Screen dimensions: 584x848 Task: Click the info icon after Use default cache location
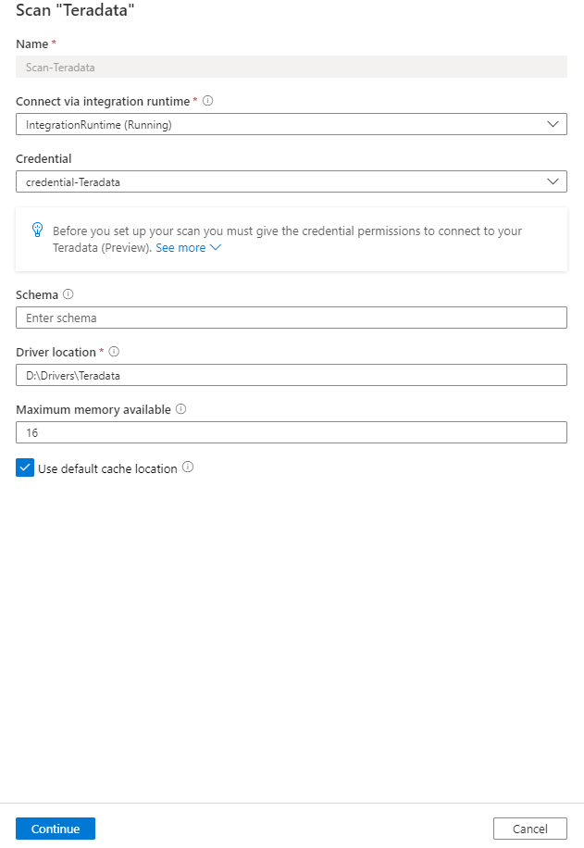click(187, 468)
